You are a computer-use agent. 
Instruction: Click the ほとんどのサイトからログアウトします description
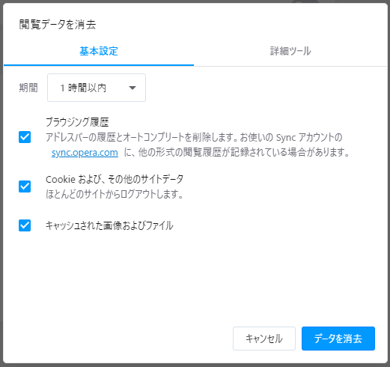(115, 194)
